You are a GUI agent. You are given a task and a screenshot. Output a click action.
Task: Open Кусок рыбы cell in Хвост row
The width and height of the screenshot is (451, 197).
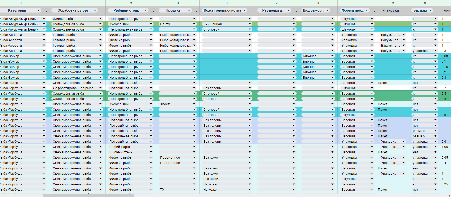click(x=131, y=104)
